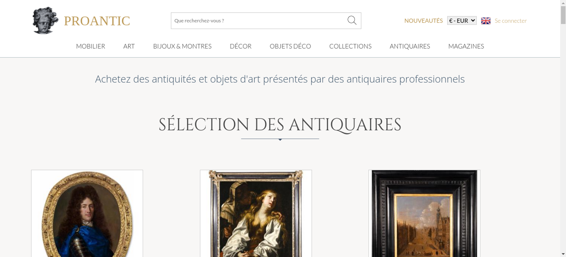Open the BIJOUX & MONTRES menu
Screen dimensions: 566x257
click(182, 46)
